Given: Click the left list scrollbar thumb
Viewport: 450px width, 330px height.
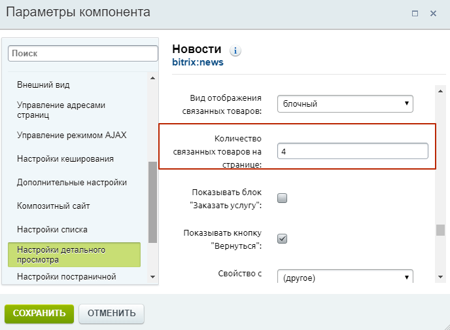Looking at the screenshot, I should (x=153, y=202).
